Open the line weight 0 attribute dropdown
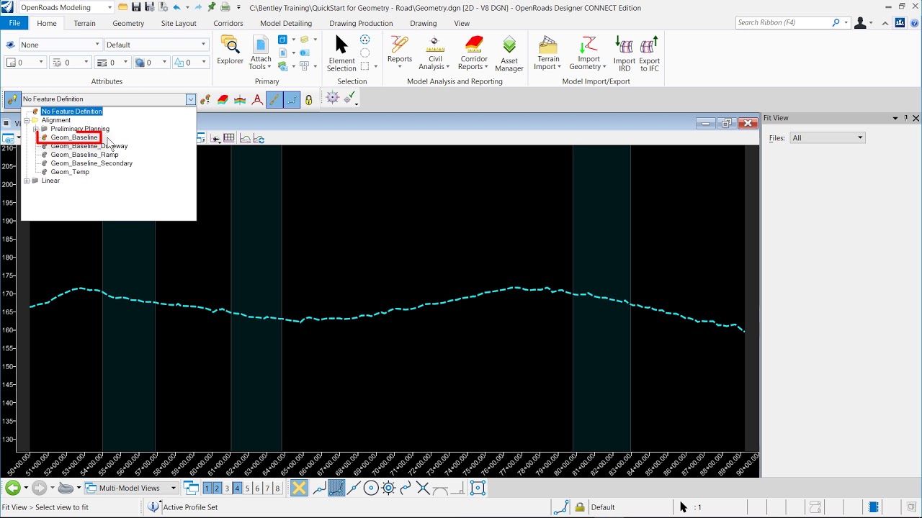The width and height of the screenshot is (922, 518). [x=112, y=63]
